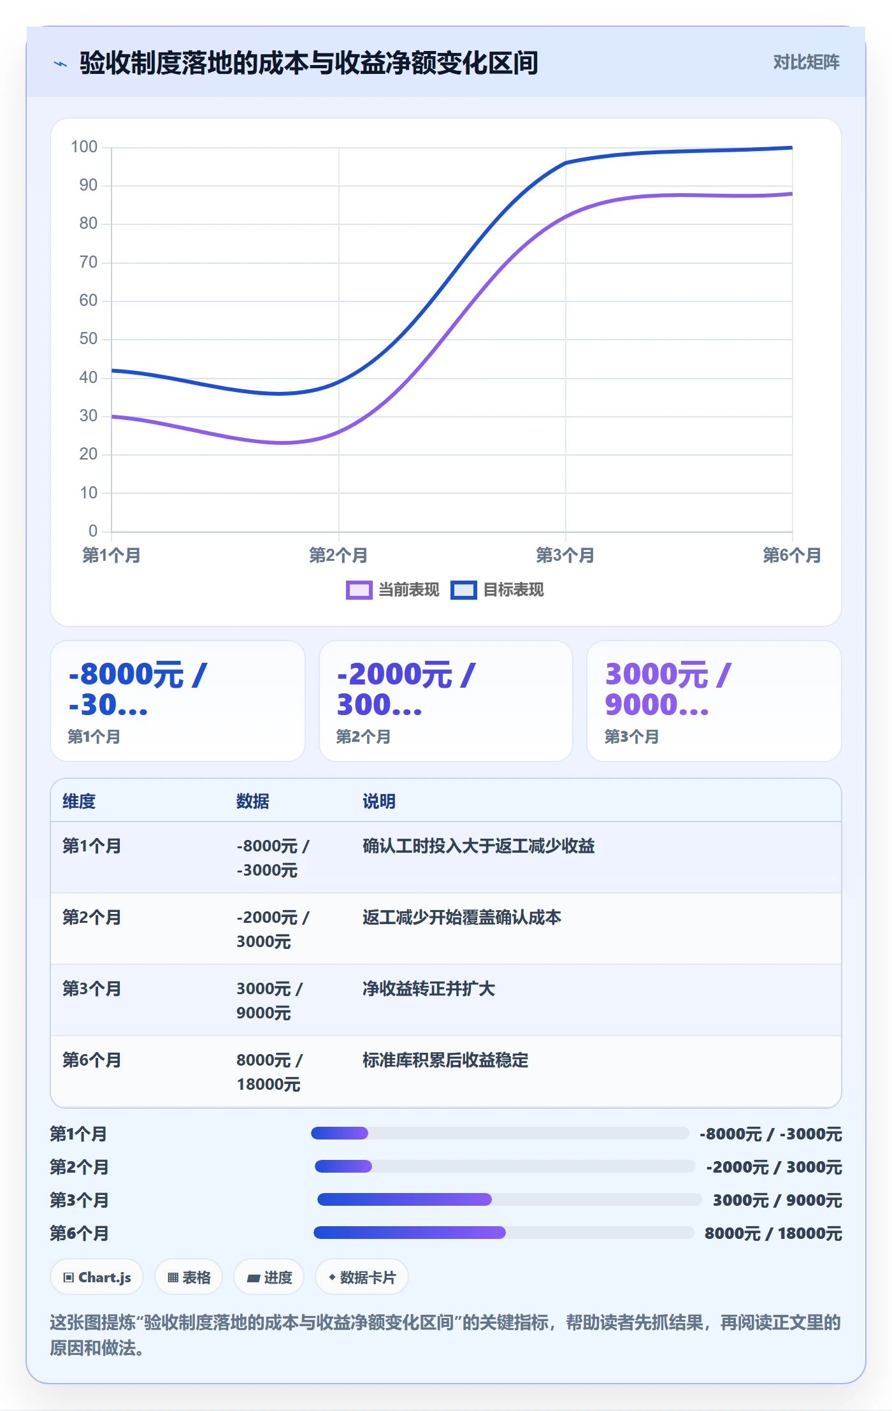Click the 第2个月 progress bar
The image size is (892, 1411).
point(505,1166)
